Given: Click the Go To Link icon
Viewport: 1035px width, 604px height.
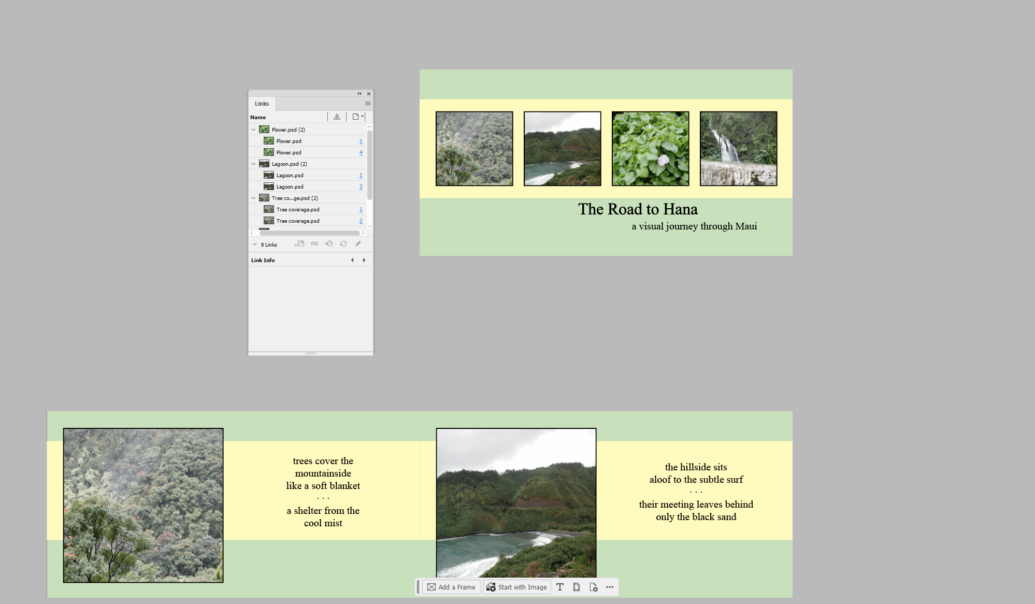Looking at the screenshot, I should click(329, 244).
